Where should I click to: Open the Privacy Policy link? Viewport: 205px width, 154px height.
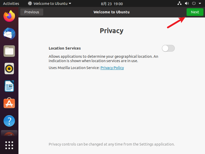(x=112, y=68)
